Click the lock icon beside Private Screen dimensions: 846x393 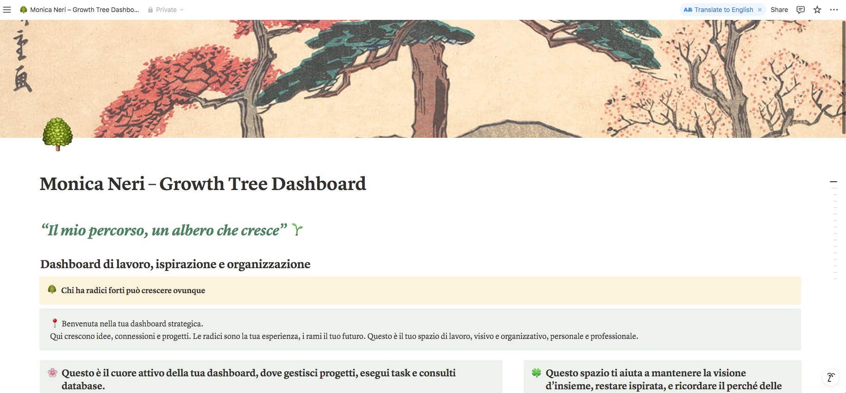tap(150, 10)
